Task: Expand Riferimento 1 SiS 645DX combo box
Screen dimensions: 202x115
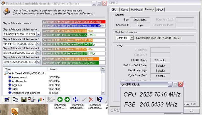Action: click(x=38, y=34)
